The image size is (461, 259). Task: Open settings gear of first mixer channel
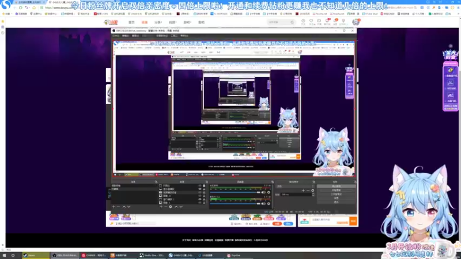pos(269,192)
